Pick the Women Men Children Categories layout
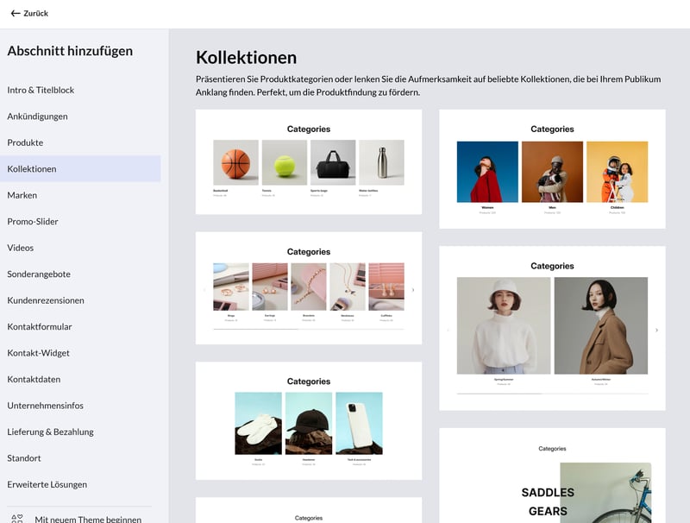Viewport: 690px width, 523px height. pyautogui.click(x=552, y=169)
